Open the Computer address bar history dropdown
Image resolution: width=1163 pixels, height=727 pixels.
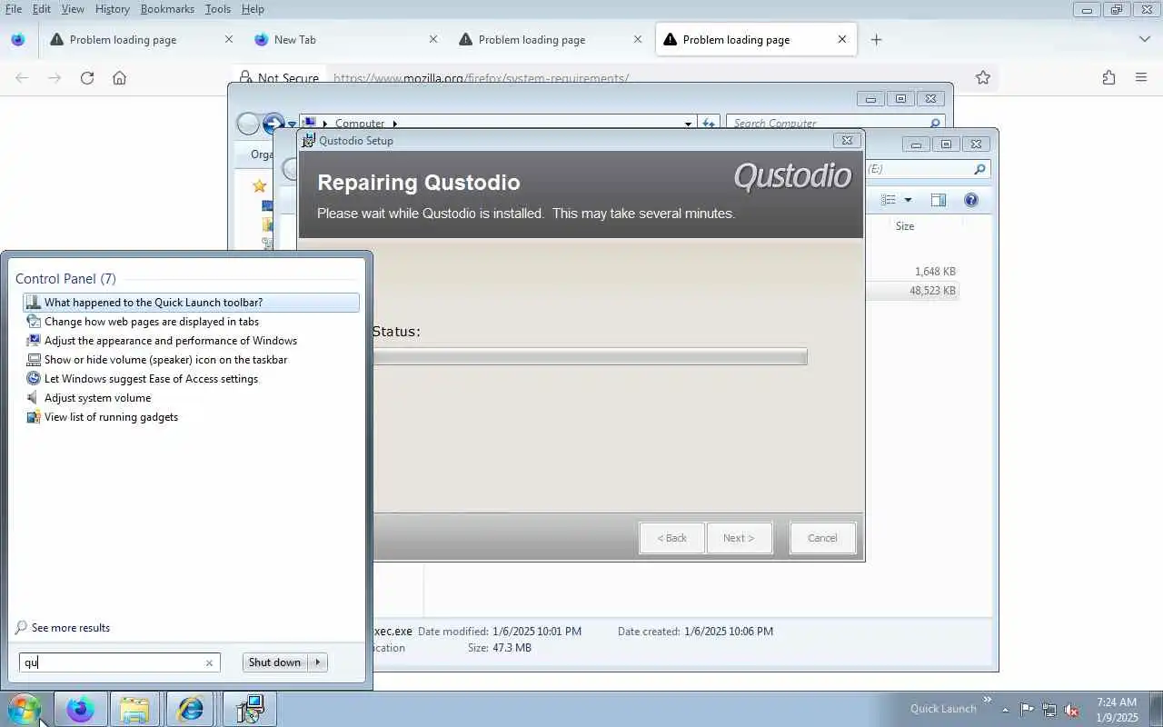tap(688, 124)
